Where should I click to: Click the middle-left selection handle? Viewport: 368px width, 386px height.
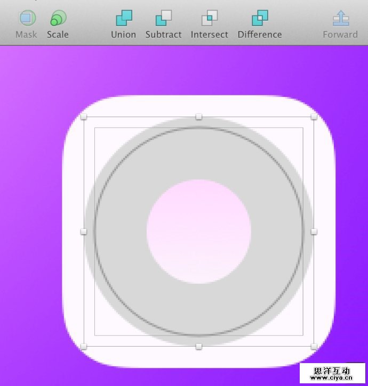coord(84,232)
